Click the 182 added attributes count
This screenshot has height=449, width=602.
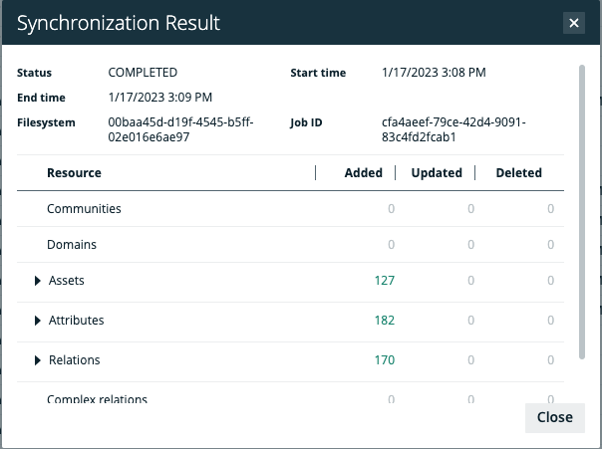pyautogui.click(x=384, y=321)
